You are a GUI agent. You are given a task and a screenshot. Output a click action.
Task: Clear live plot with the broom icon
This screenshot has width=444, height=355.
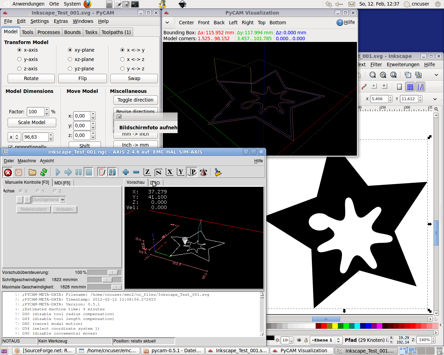coord(218,172)
